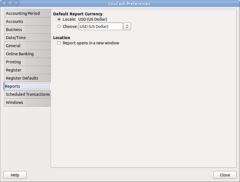Click the Location section heading
Image resolution: width=240 pixels, height=182 pixels.
(62, 38)
